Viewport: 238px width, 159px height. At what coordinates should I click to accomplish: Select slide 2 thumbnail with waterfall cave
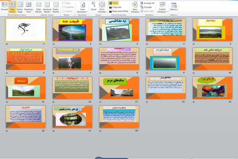coord(72,30)
